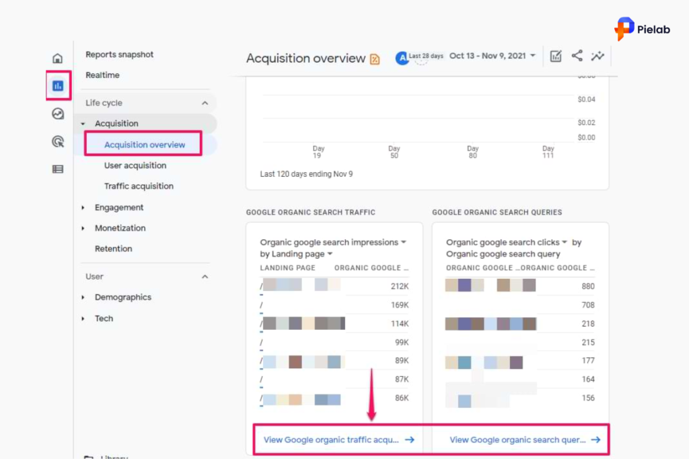Click the LANDING PAGE column header
The width and height of the screenshot is (689, 459).
[288, 267]
